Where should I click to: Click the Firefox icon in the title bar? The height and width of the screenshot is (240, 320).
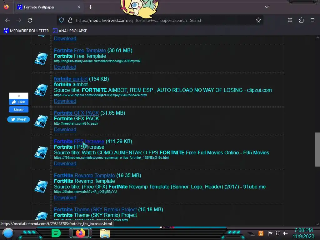click(6, 7)
